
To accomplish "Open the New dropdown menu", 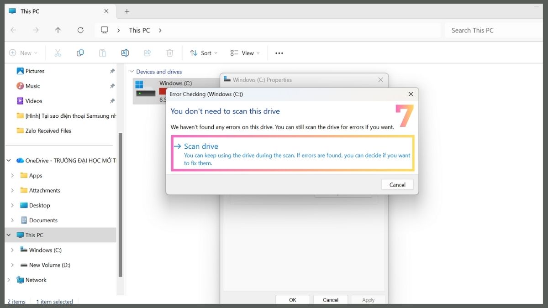I will [23, 53].
